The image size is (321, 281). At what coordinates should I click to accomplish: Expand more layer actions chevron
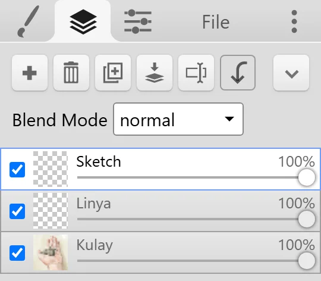291,73
